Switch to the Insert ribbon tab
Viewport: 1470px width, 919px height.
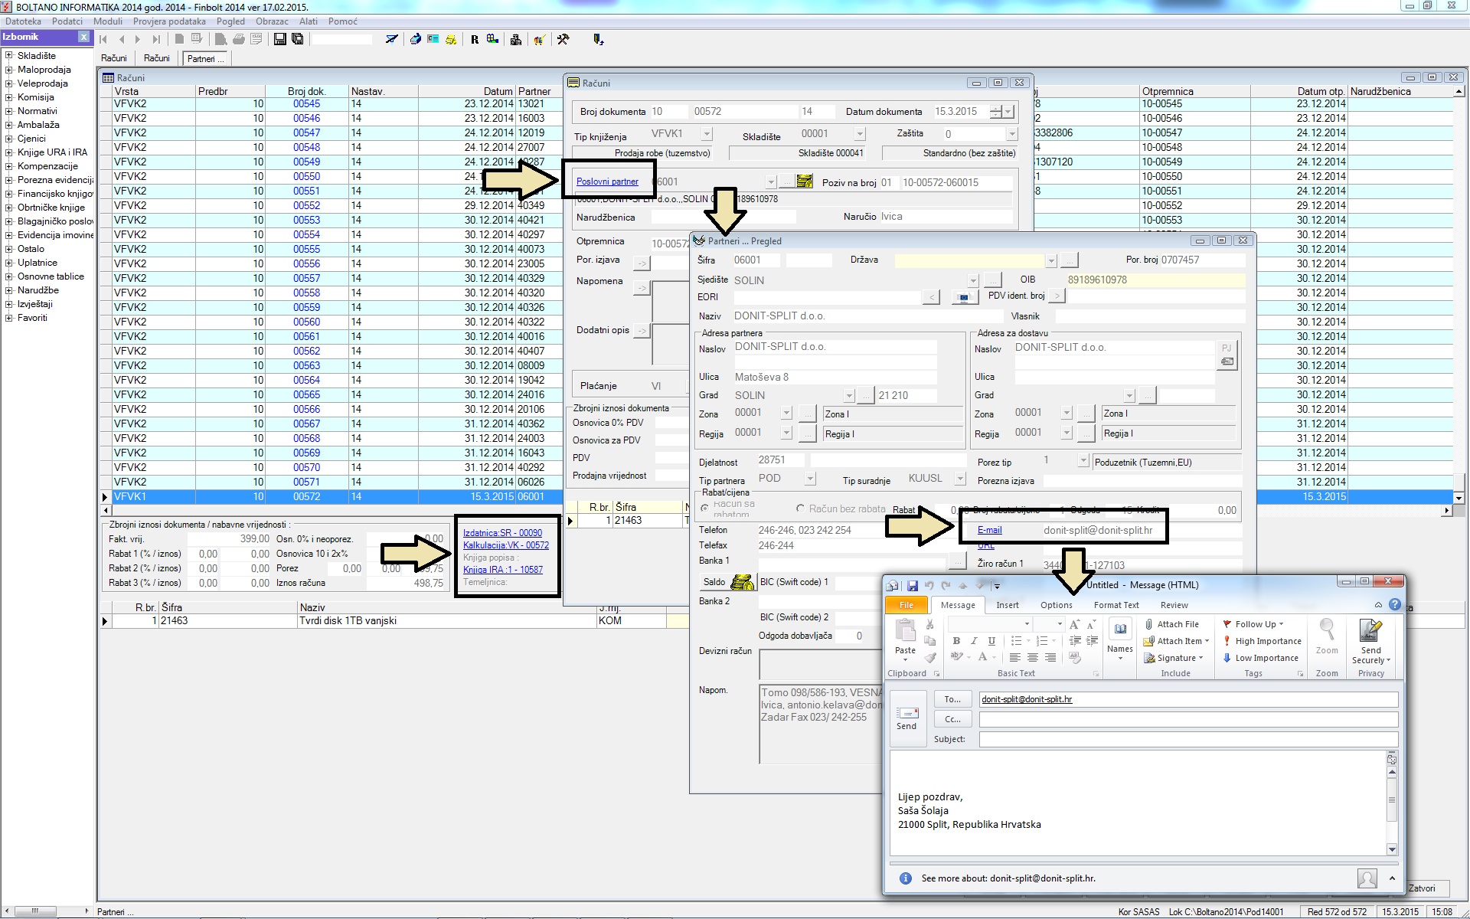point(1007,605)
